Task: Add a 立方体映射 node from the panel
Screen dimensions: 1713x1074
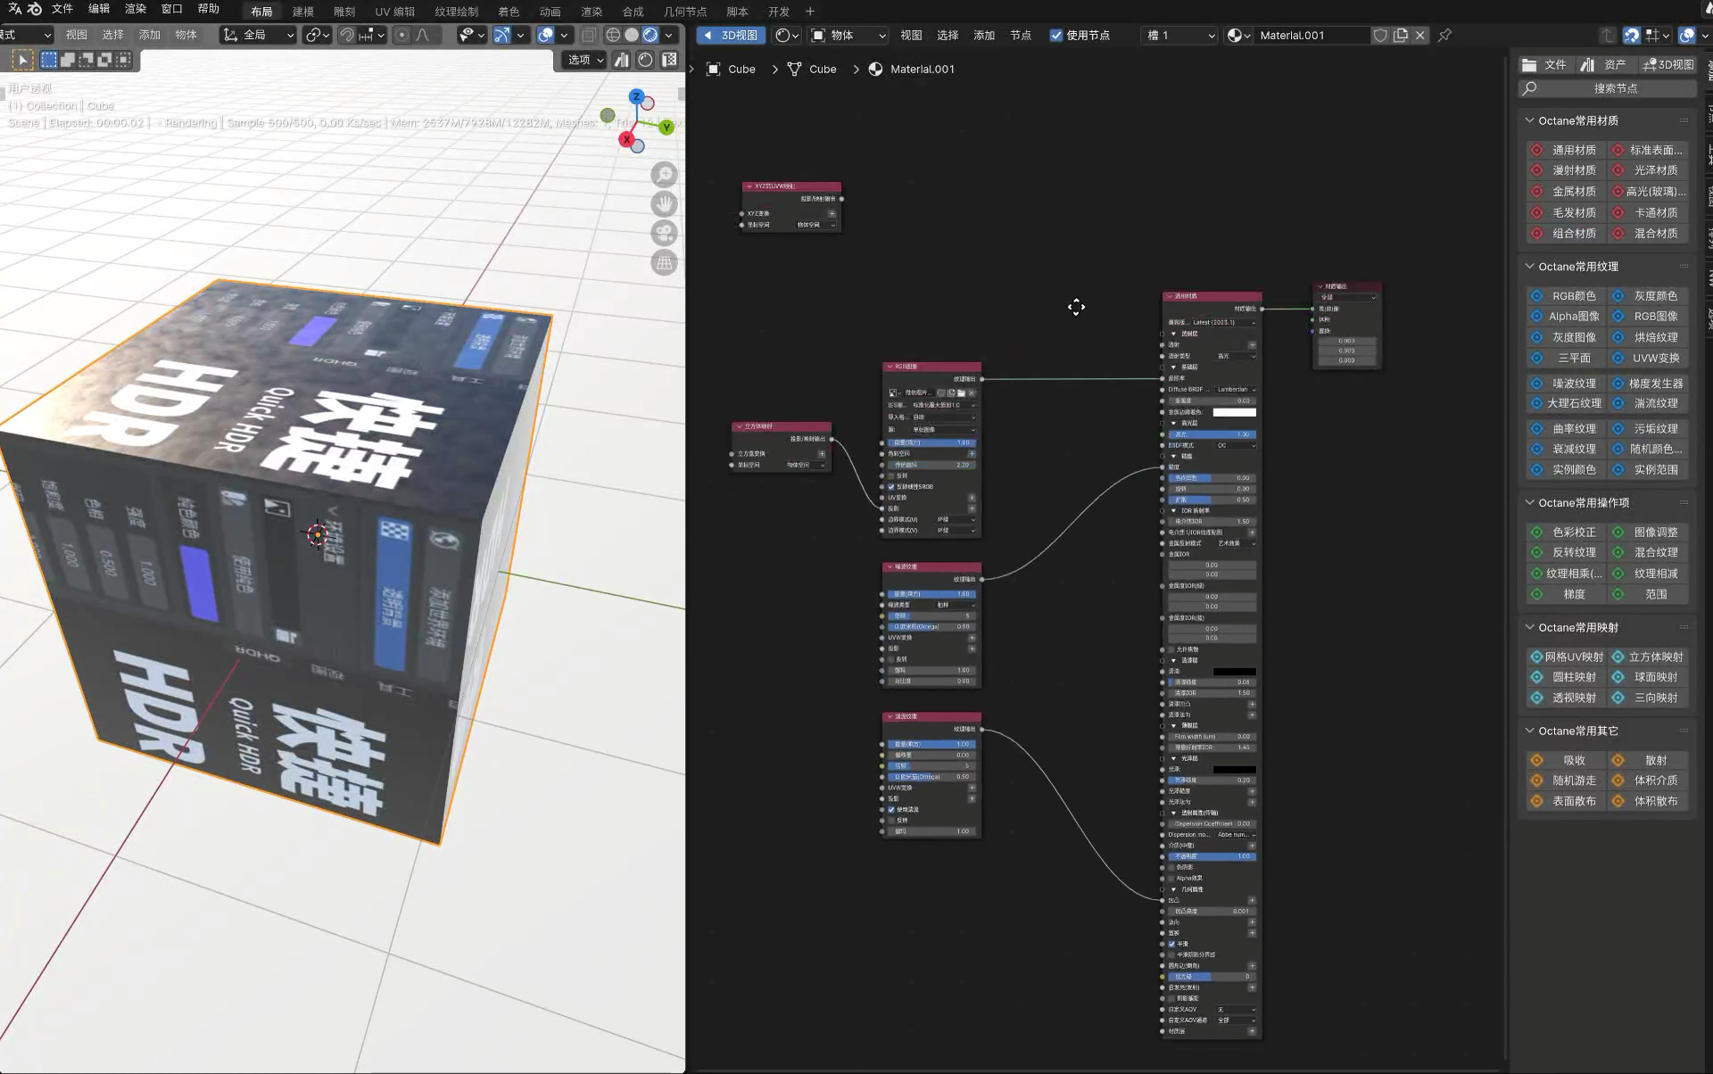Action: [x=1647, y=657]
